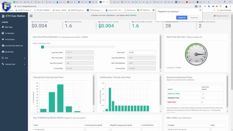The height and width of the screenshot is (131, 233).
Task: Click the green SafeLow cost $0.004 value
Action: 106,26
